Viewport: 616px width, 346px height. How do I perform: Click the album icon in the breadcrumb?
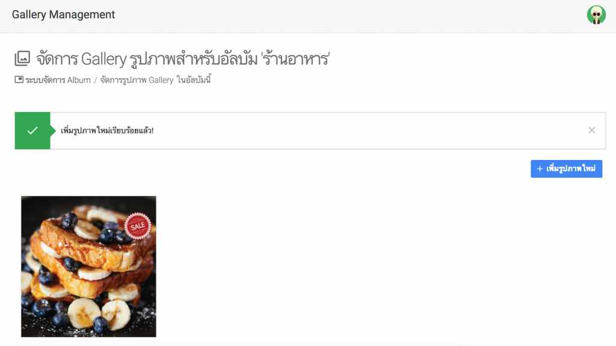click(x=19, y=79)
